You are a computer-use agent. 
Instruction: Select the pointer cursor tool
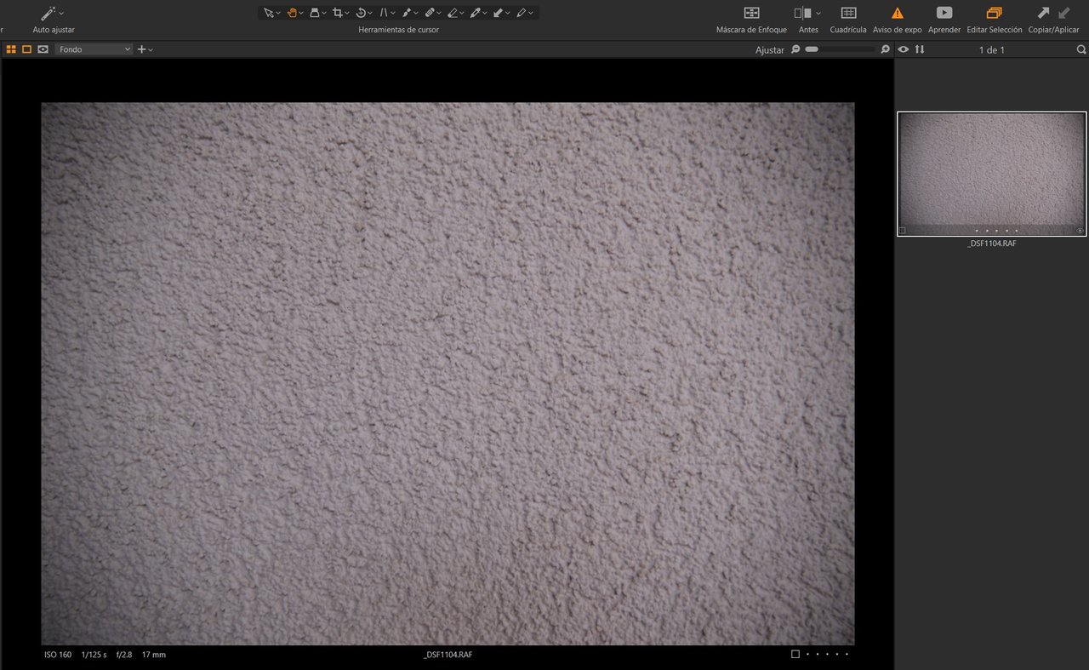click(268, 13)
